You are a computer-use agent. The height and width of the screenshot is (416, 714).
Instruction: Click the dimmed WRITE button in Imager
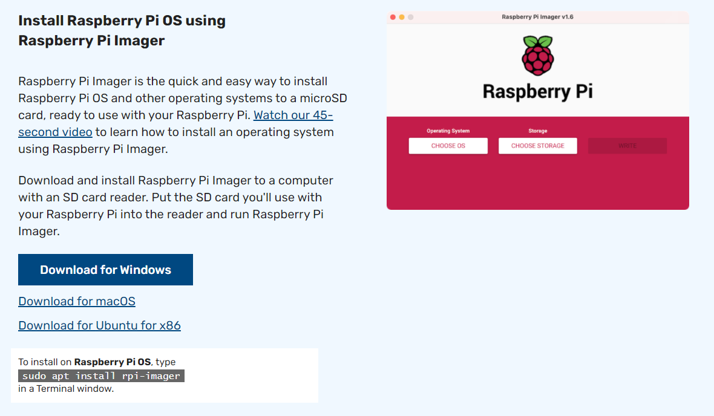point(627,146)
